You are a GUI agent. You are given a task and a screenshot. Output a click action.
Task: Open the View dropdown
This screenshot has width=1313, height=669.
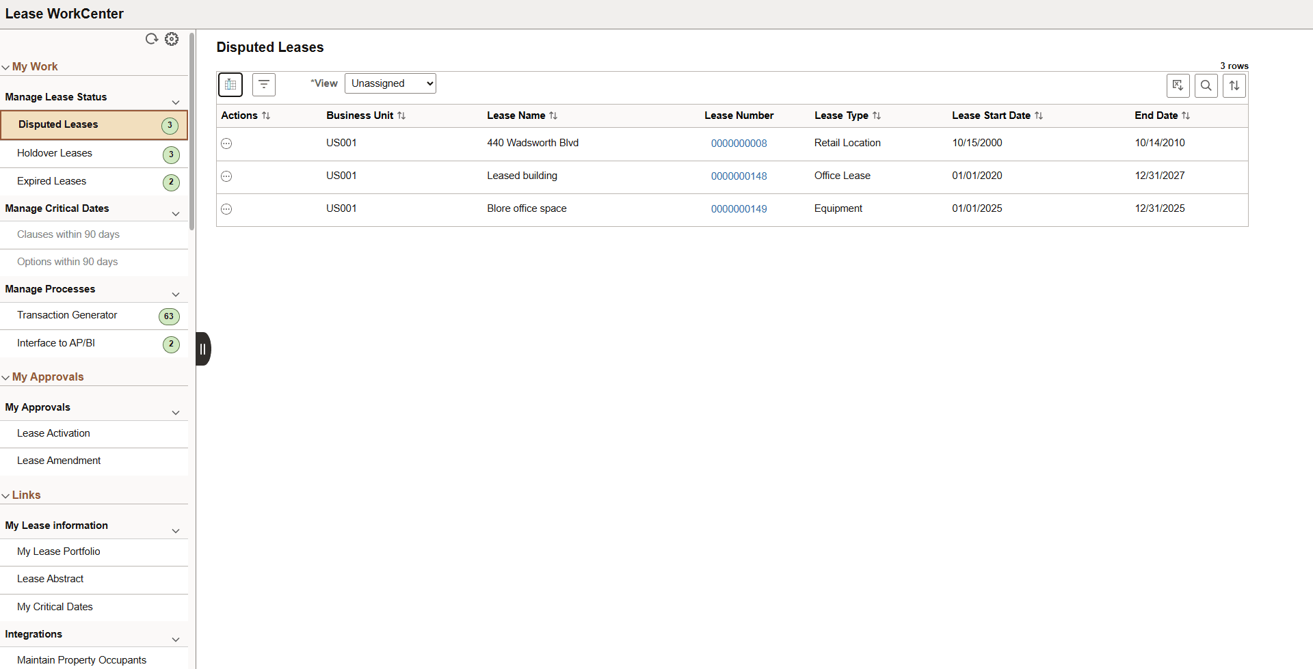390,83
